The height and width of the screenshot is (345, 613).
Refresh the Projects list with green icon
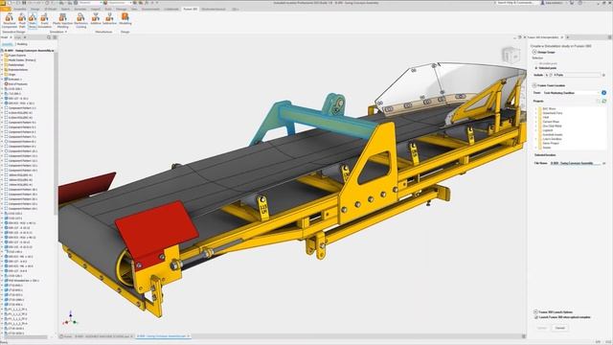tap(604, 101)
